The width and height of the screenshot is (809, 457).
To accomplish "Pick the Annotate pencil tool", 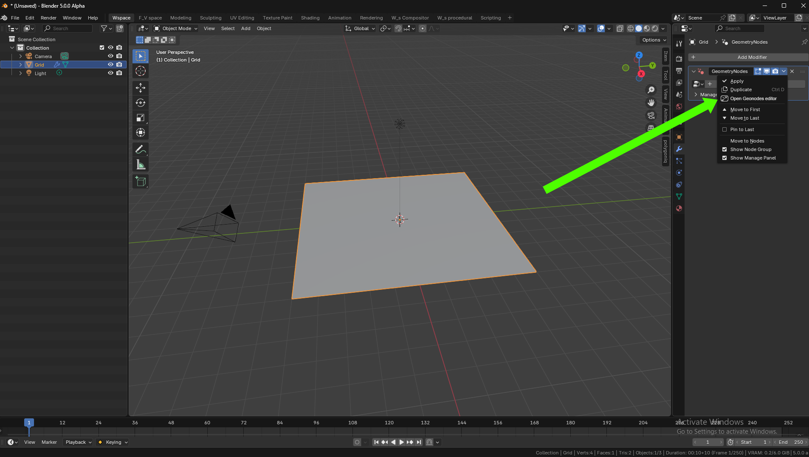I will (x=141, y=149).
